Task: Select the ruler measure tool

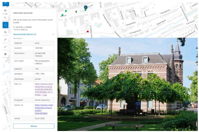Action: pyautogui.click(x=5, y=39)
